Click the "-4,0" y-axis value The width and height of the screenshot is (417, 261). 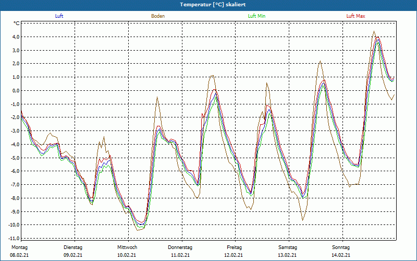pos(15,145)
